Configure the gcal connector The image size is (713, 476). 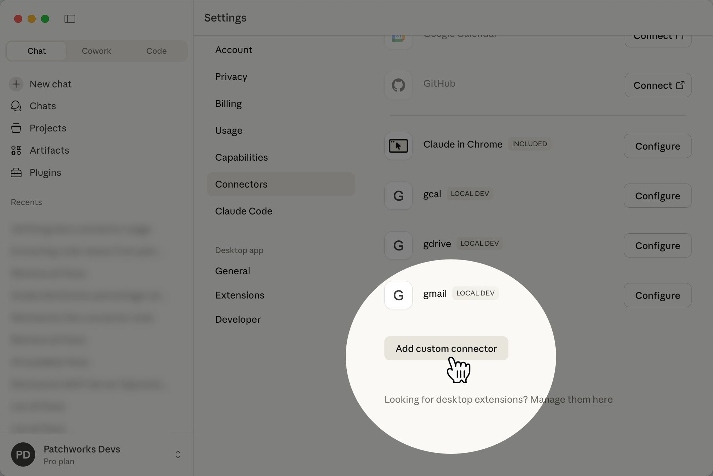point(657,196)
